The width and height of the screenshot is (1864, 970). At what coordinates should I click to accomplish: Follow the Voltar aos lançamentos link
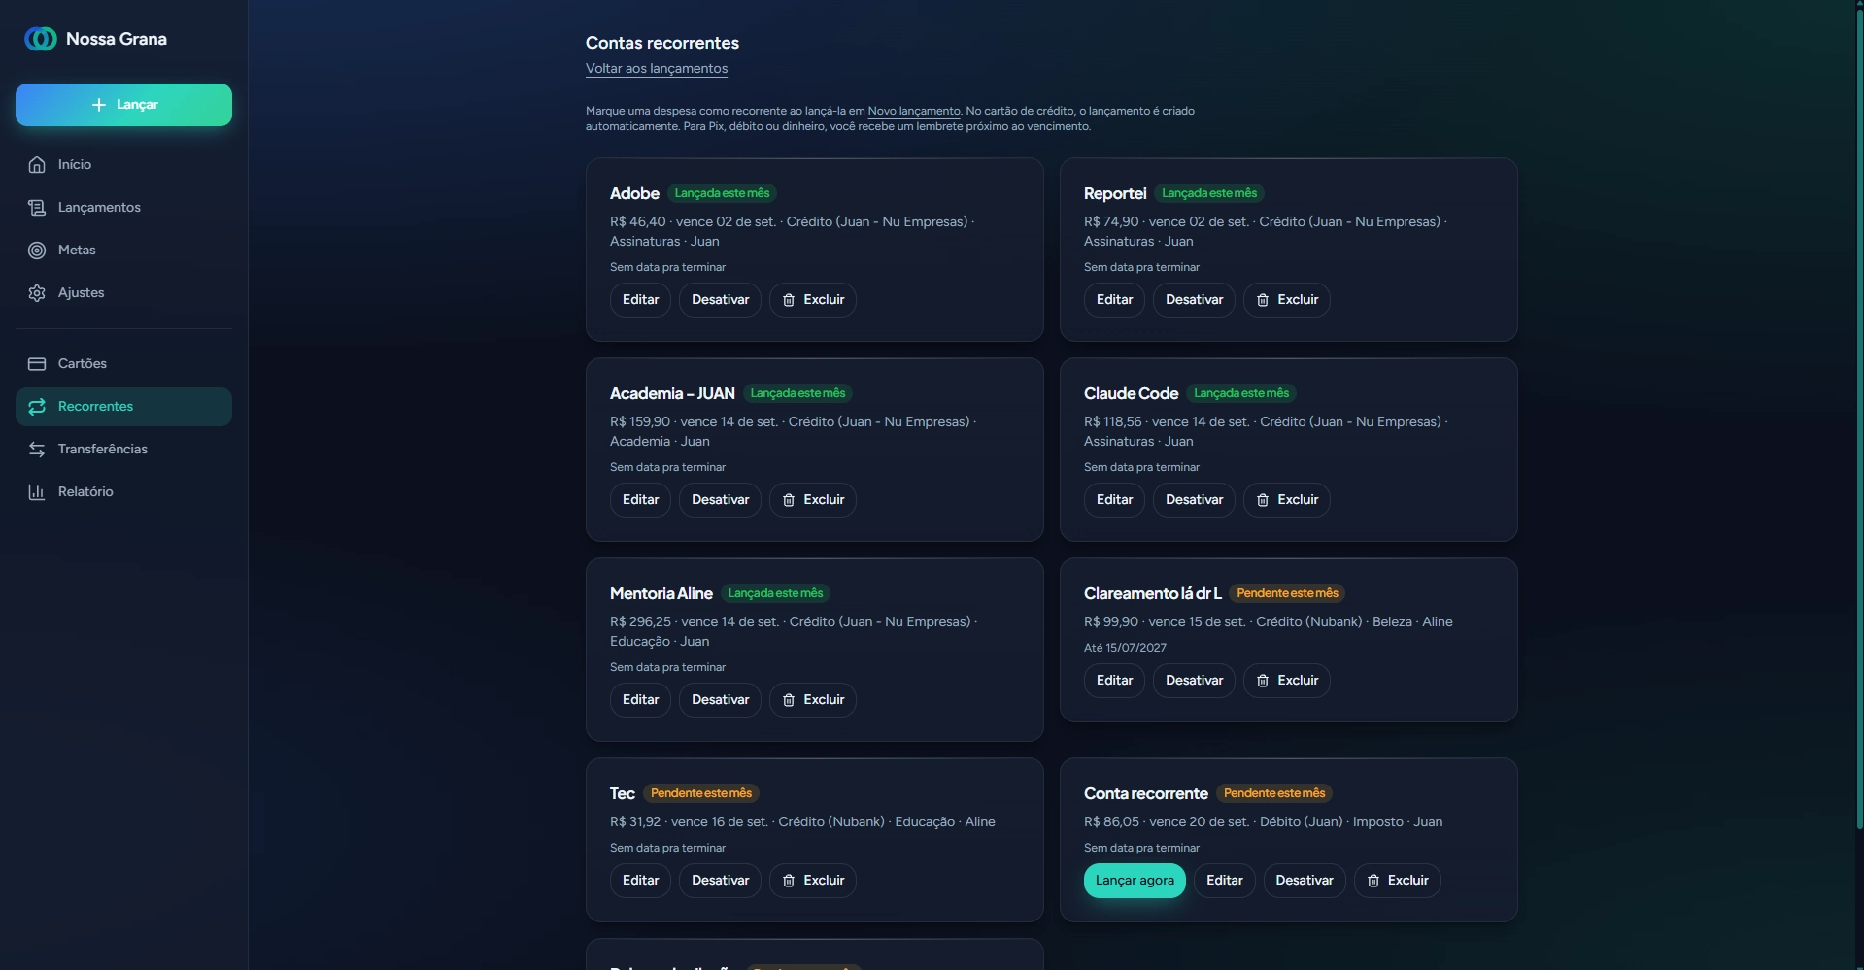coord(657,69)
